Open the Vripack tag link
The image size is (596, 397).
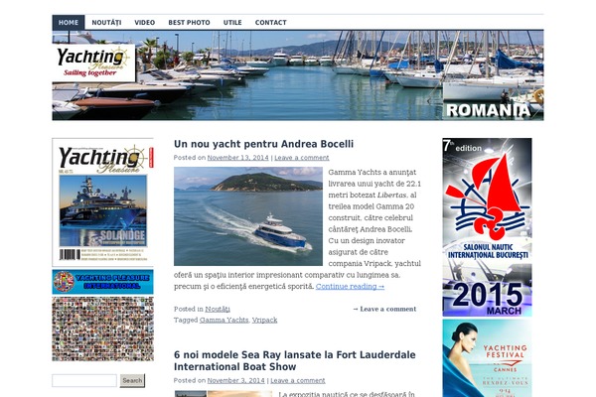tap(264, 321)
